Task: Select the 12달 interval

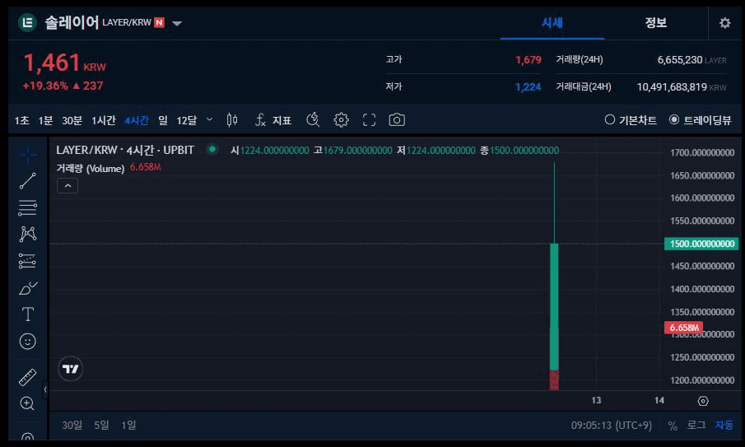Action: pos(187,121)
